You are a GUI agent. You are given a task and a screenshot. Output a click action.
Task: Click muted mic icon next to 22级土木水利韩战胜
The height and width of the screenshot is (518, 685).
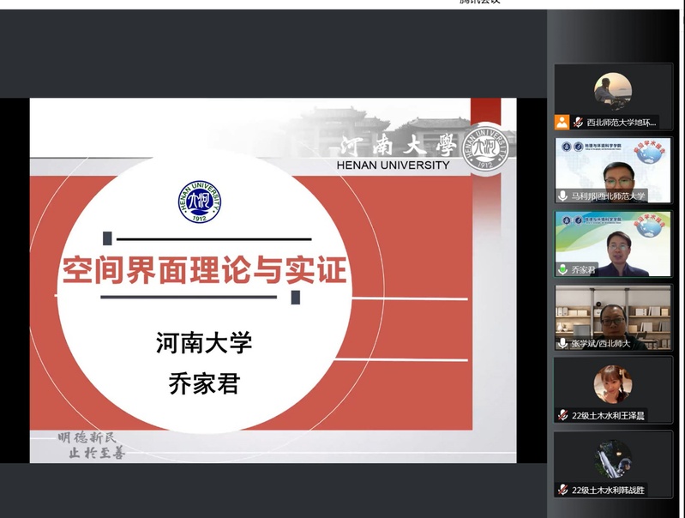pos(563,490)
